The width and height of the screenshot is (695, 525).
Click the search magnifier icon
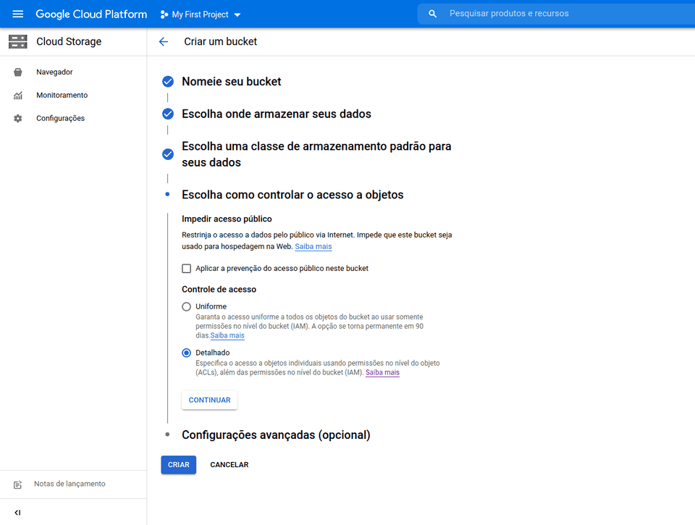(433, 14)
